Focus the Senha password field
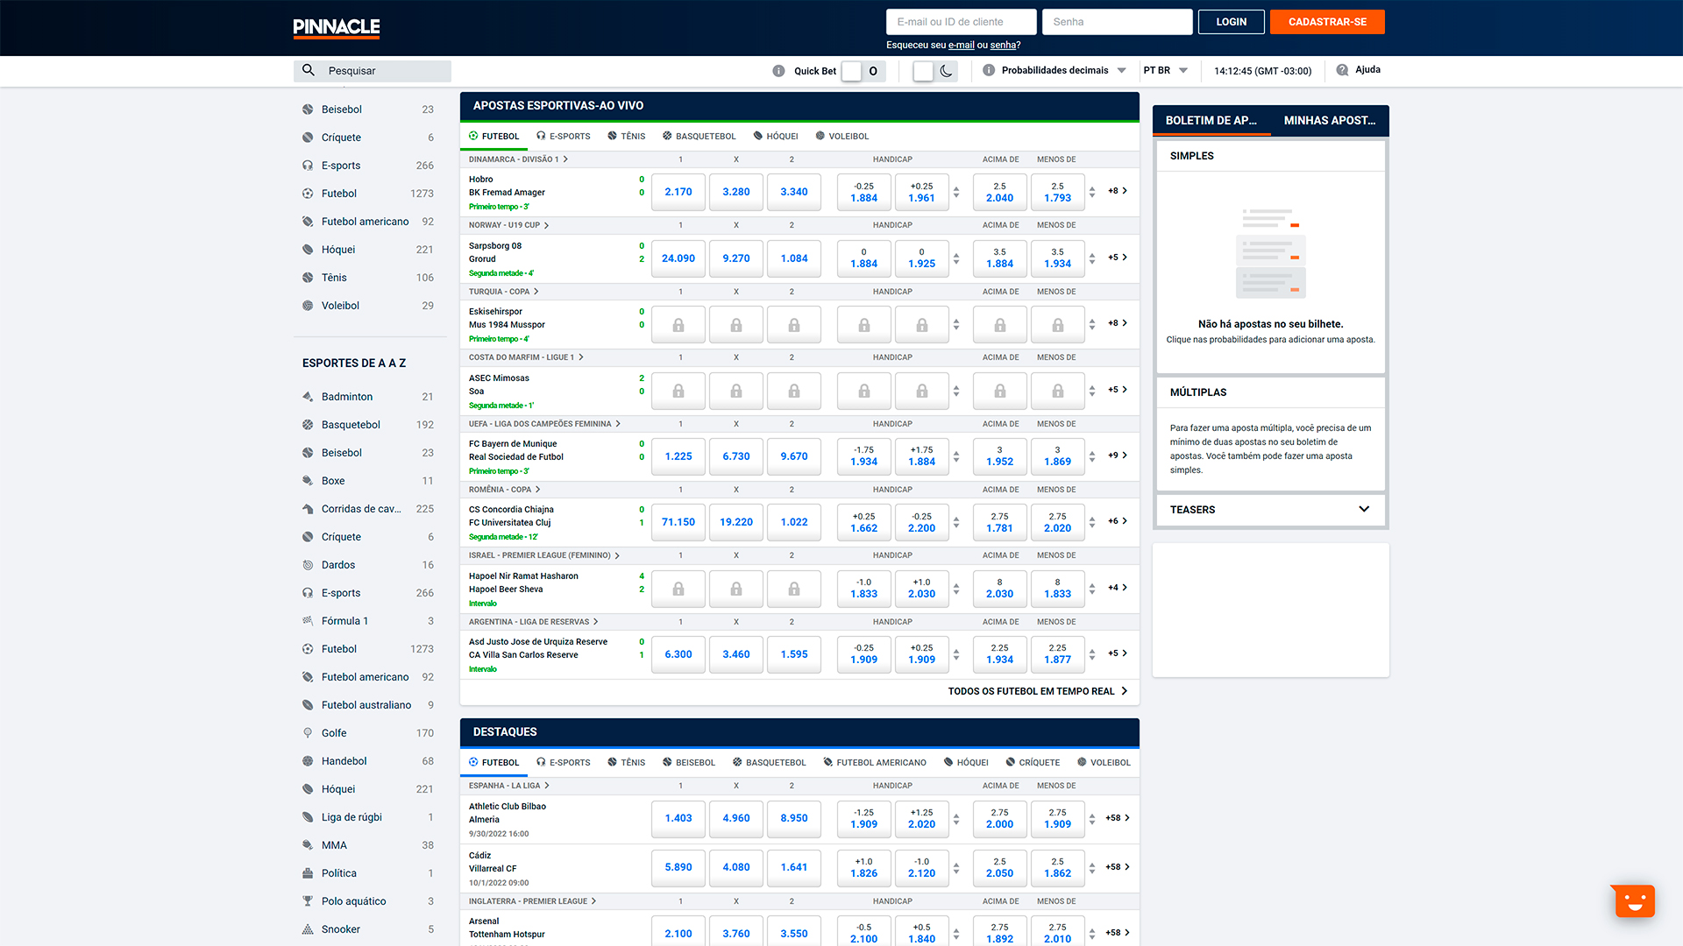This screenshot has width=1683, height=946. point(1117,22)
